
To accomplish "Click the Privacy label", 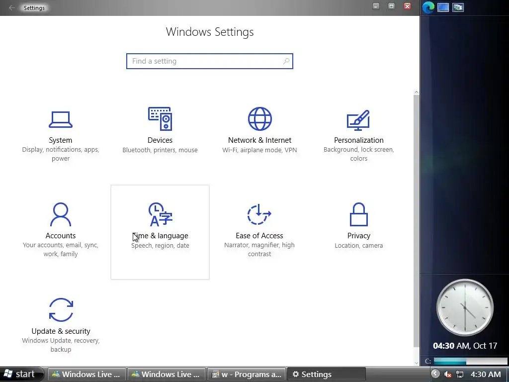I will coord(359,235).
